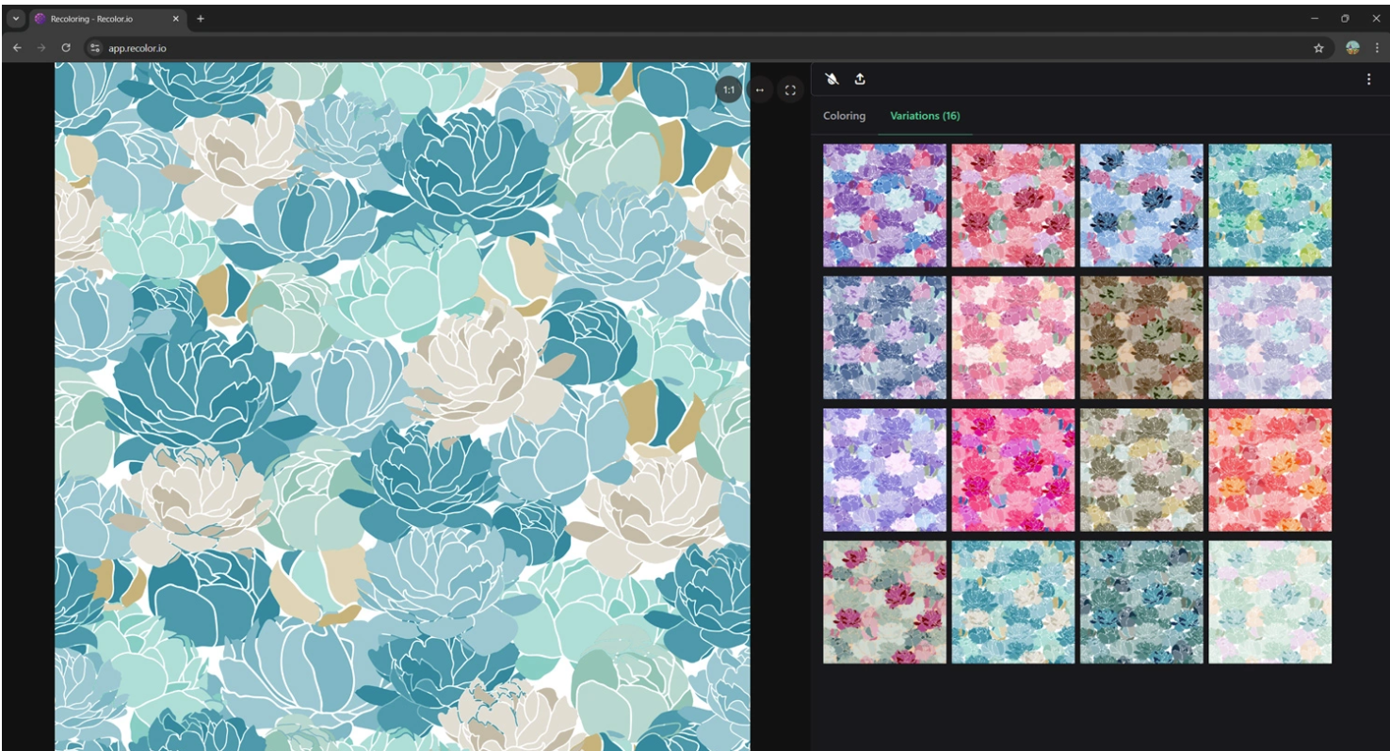Click the 1:1 actual-size zoom button
This screenshot has width=1390, height=751.
tap(727, 89)
